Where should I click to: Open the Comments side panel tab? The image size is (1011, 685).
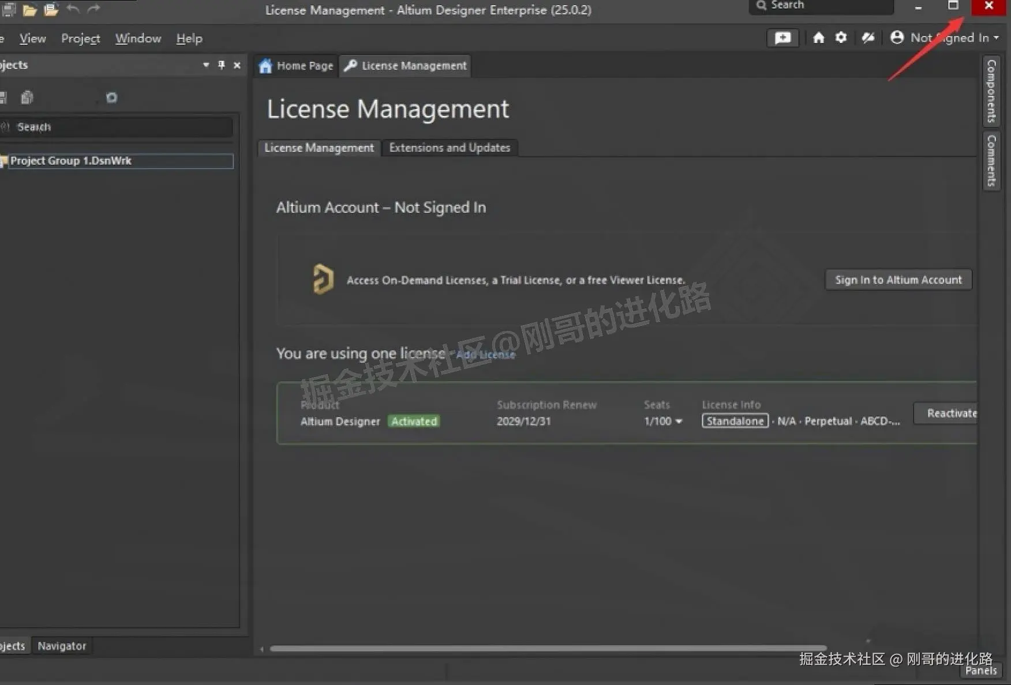[x=991, y=161]
